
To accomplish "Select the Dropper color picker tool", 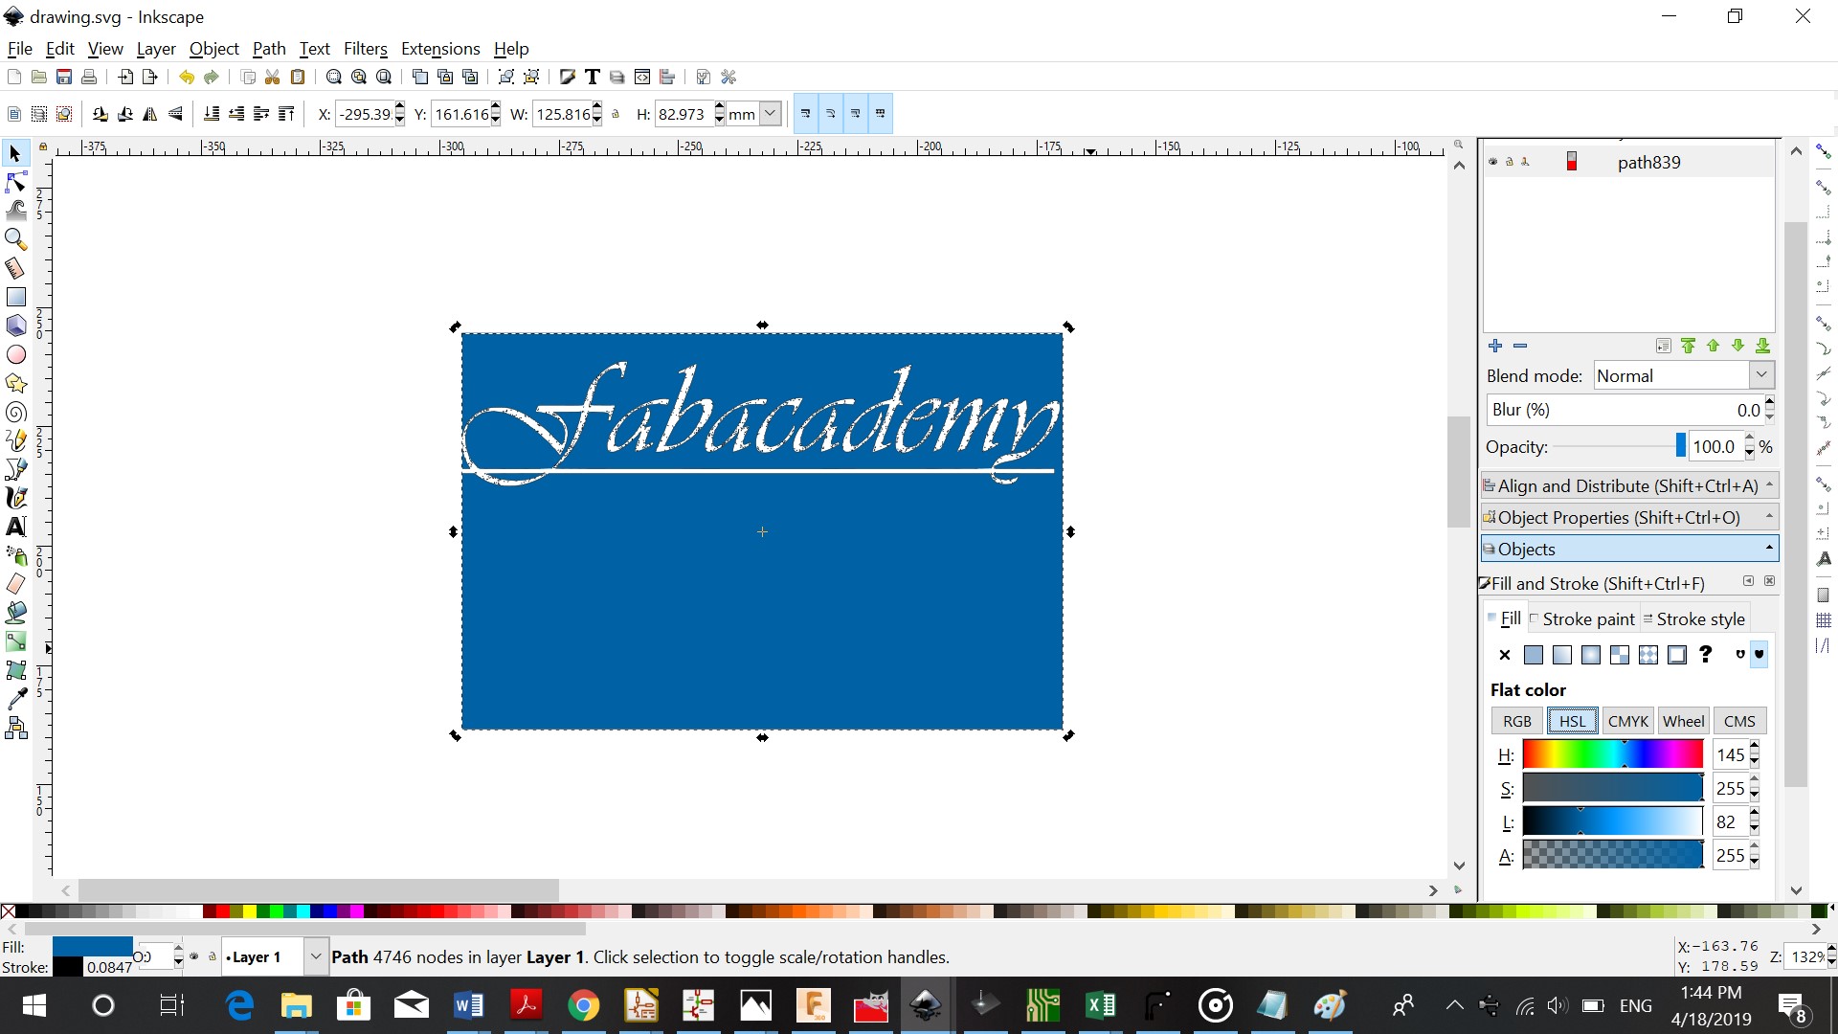I will point(16,699).
